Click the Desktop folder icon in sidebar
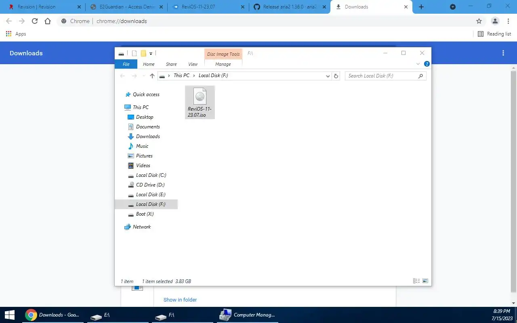This screenshot has height=323, width=517. pos(131,117)
